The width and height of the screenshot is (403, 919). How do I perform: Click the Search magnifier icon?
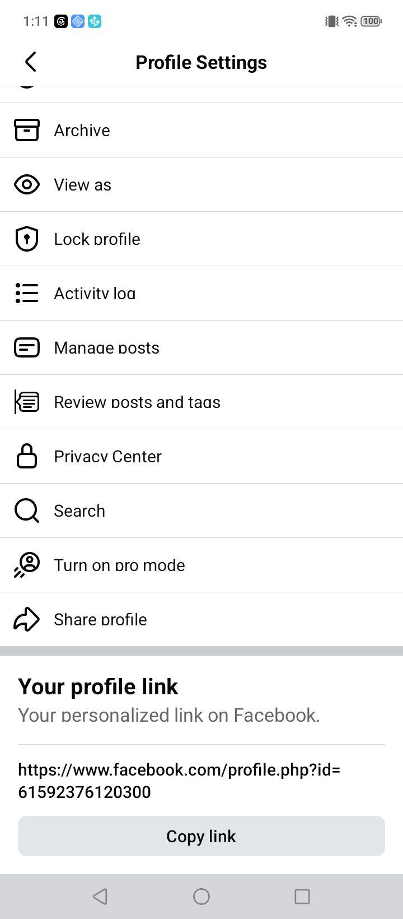coord(27,510)
